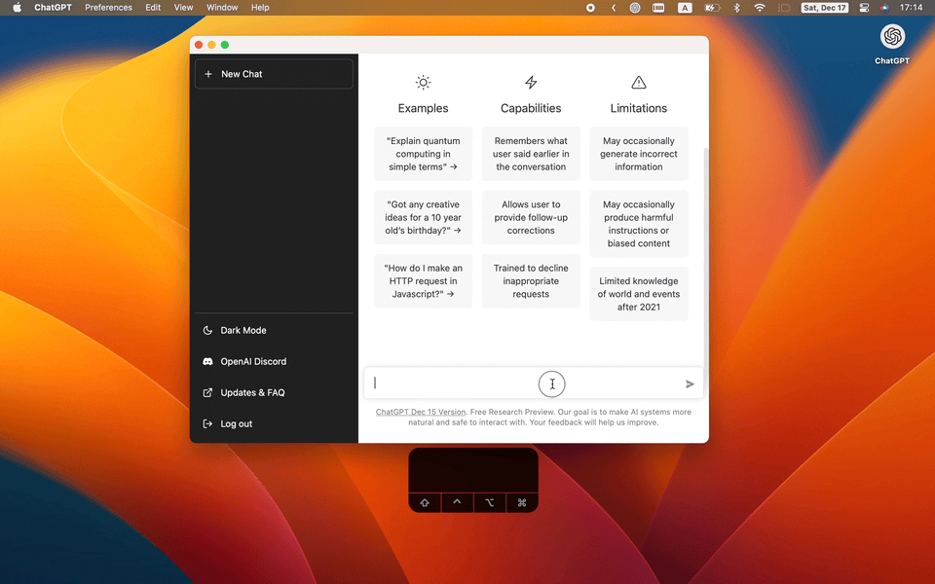Start a New Chat
Viewport: 935px width, 584px height.
point(274,73)
